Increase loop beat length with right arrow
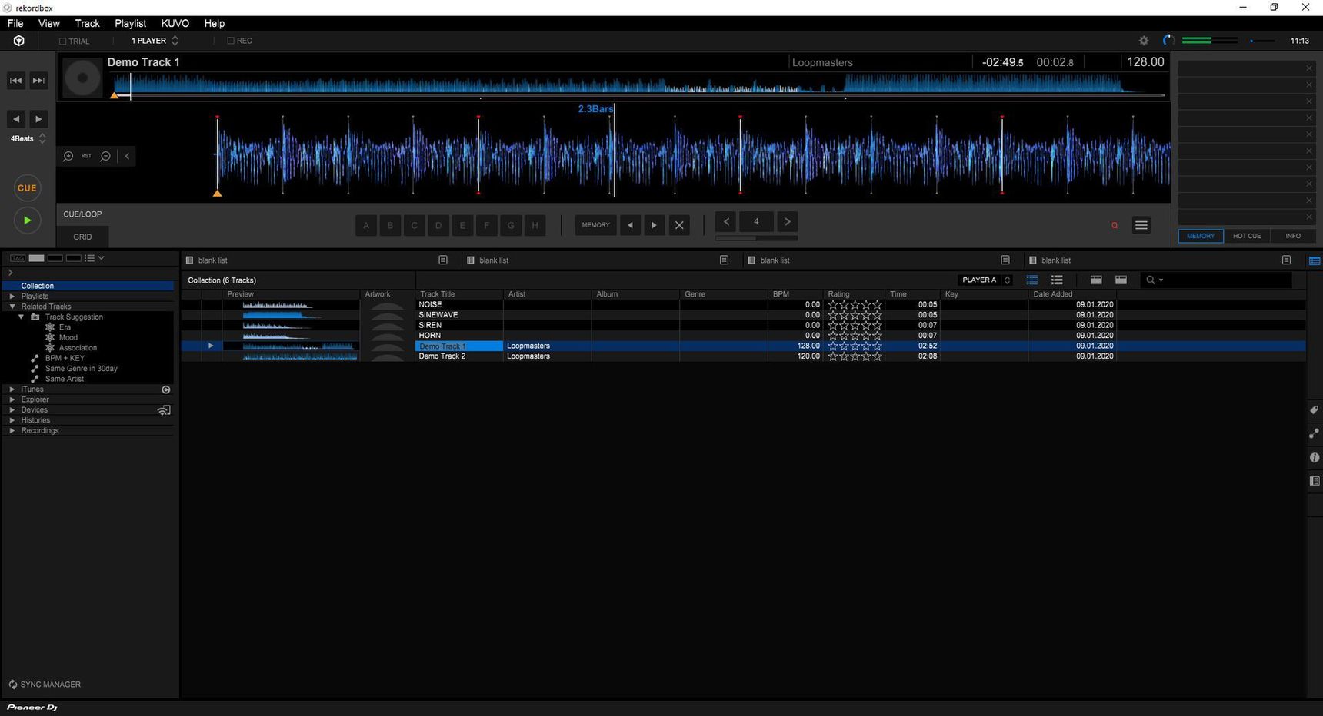 (788, 221)
